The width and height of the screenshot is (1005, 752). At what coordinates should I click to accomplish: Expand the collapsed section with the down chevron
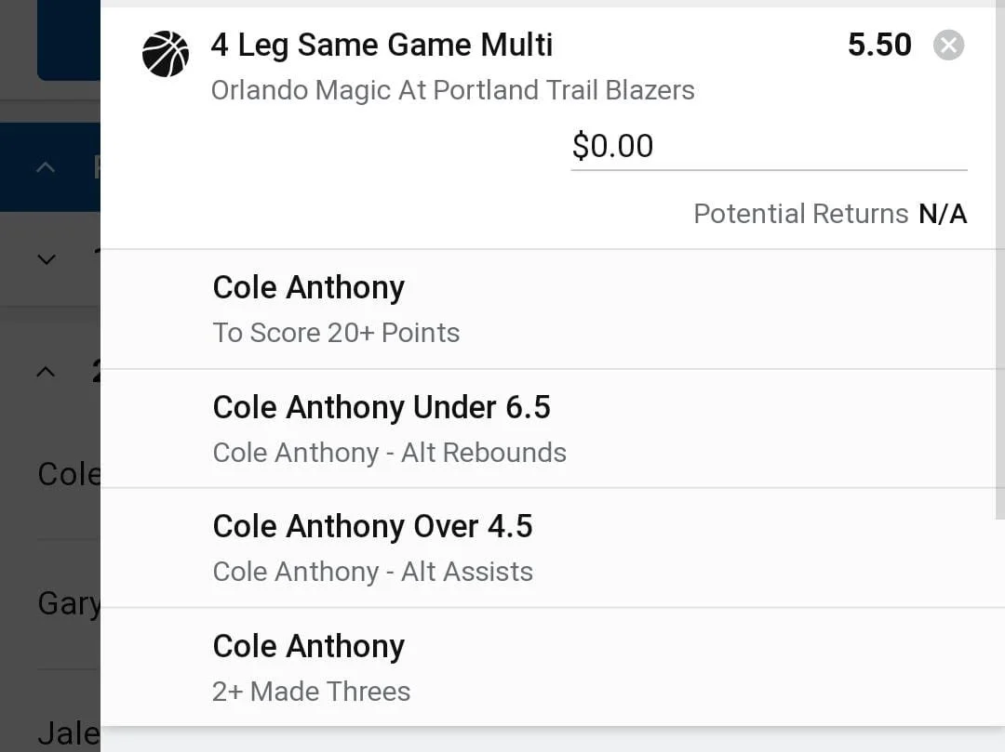[46, 259]
